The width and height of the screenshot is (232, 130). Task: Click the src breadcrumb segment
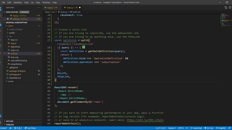point(53,12)
